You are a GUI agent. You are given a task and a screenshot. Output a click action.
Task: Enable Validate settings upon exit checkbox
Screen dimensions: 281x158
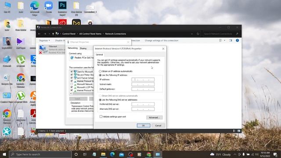(x=101, y=117)
